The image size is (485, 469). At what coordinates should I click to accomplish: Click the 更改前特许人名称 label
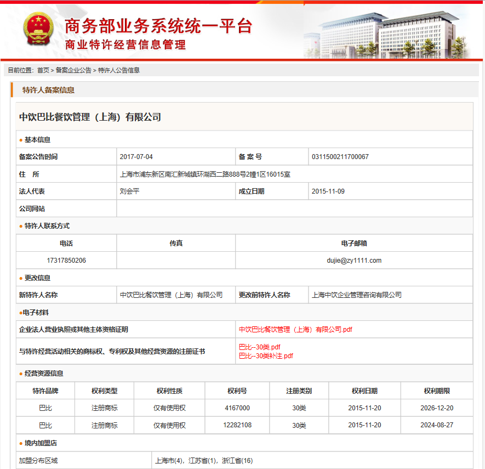pyautogui.click(x=264, y=295)
